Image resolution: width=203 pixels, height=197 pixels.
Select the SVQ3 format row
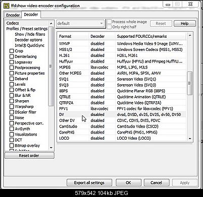(122, 85)
